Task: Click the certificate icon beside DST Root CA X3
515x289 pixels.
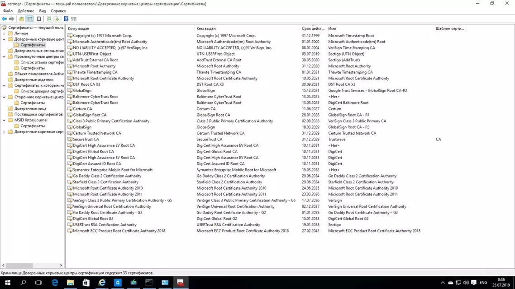Action: pos(70,84)
